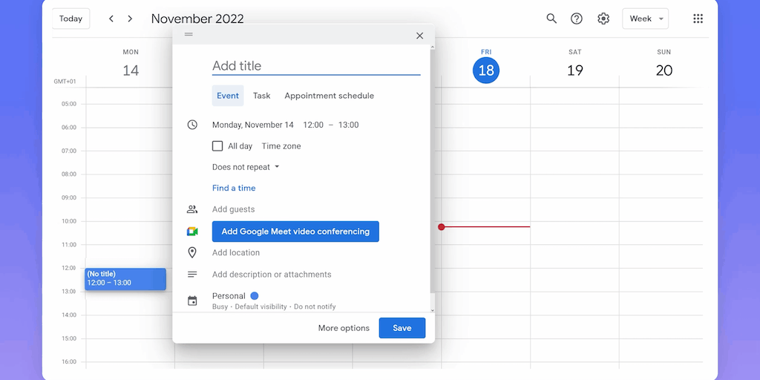Go to the next week arrow
760x380 pixels.
point(131,19)
